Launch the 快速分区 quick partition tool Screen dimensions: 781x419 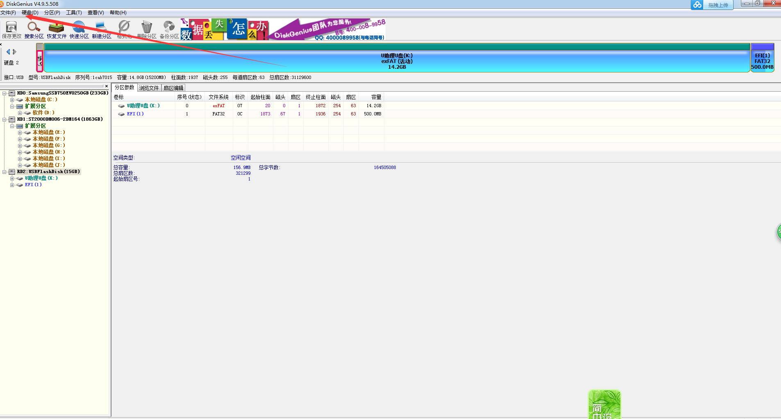[79, 29]
